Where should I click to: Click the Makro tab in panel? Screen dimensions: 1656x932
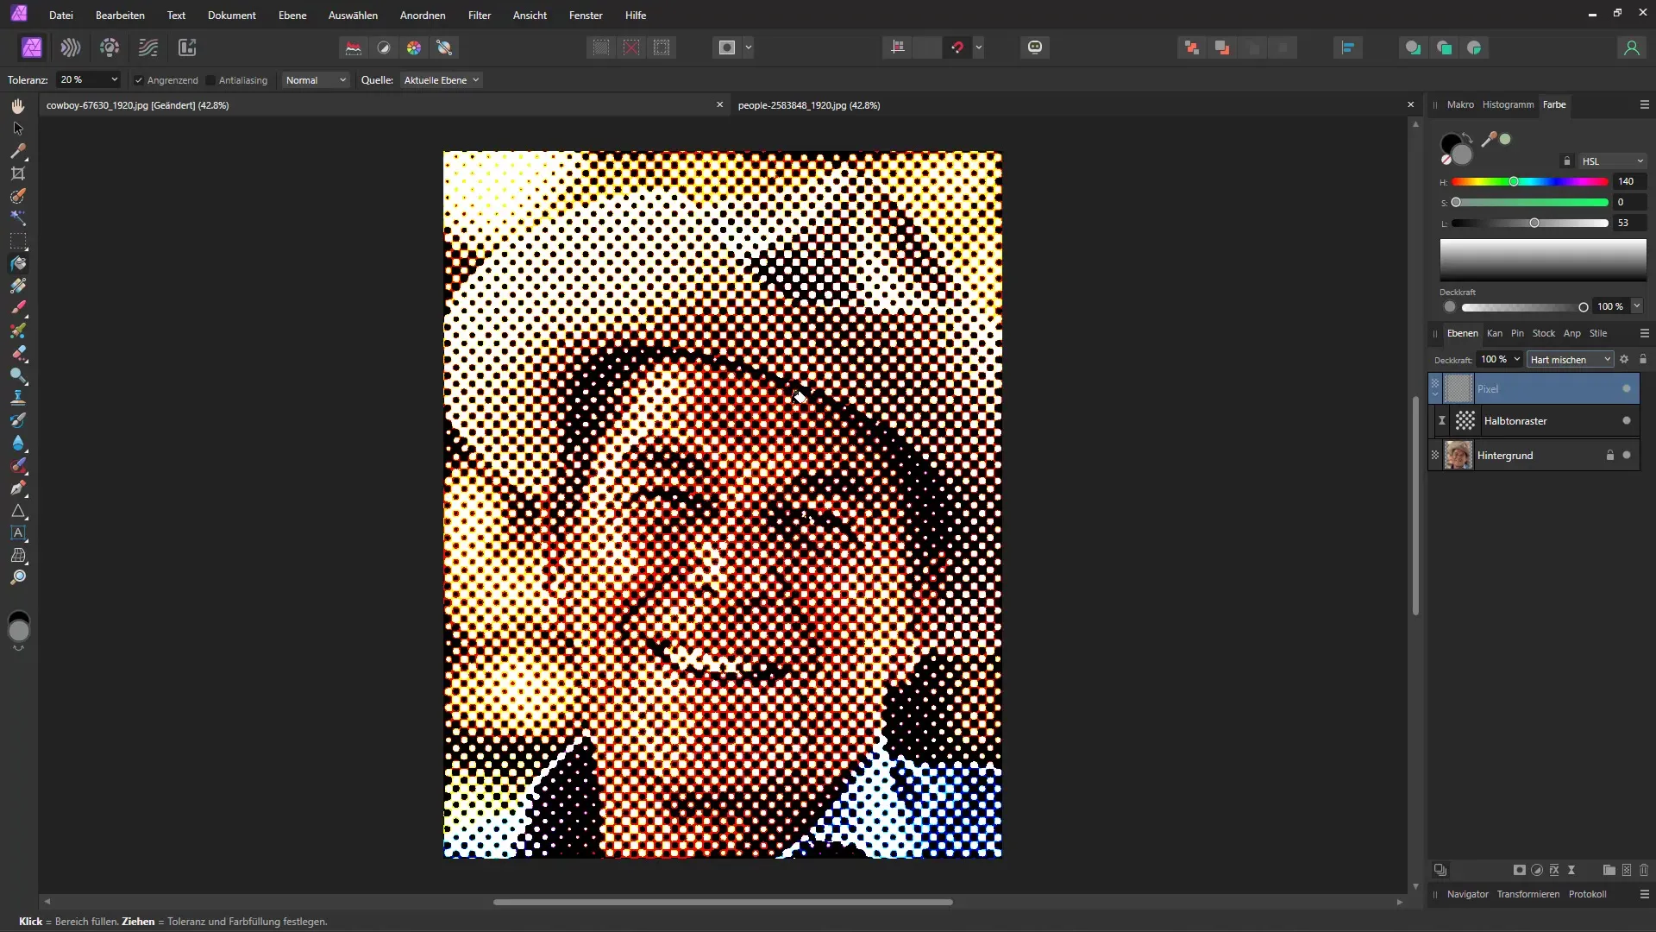(1459, 104)
